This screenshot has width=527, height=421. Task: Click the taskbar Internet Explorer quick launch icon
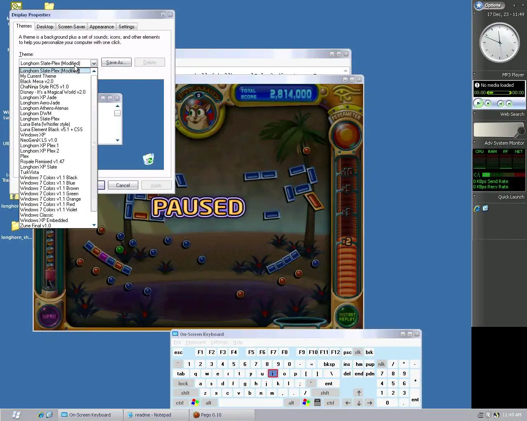point(40,415)
